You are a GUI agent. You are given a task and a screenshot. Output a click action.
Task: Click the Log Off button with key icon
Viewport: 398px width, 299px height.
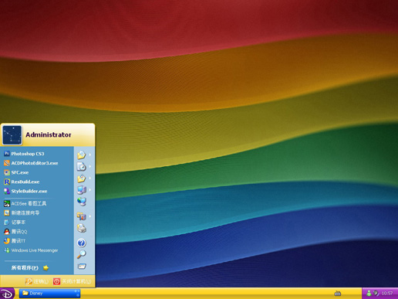point(37,281)
